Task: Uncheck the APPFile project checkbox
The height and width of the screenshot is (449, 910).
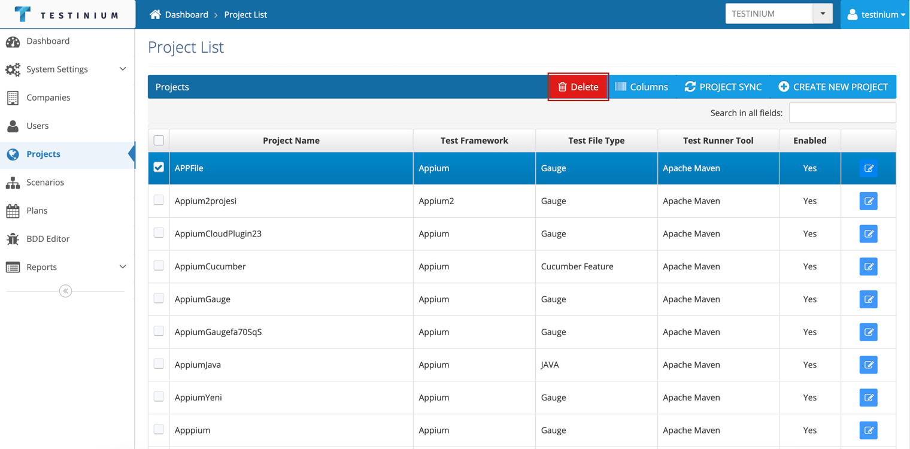Action: click(x=159, y=168)
